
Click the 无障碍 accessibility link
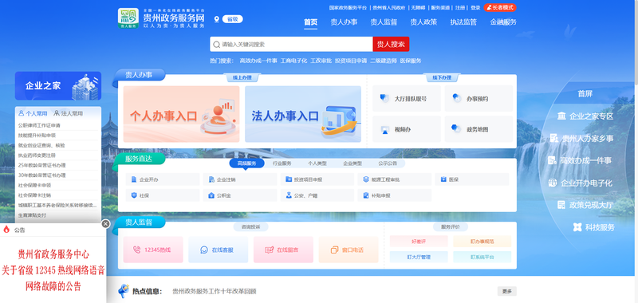click(x=418, y=8)
